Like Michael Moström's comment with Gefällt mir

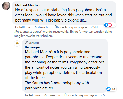(23, 27)
